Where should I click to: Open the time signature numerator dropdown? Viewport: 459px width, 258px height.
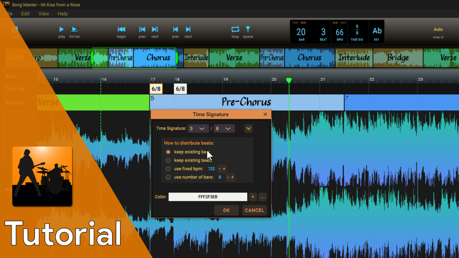point(198,128)
